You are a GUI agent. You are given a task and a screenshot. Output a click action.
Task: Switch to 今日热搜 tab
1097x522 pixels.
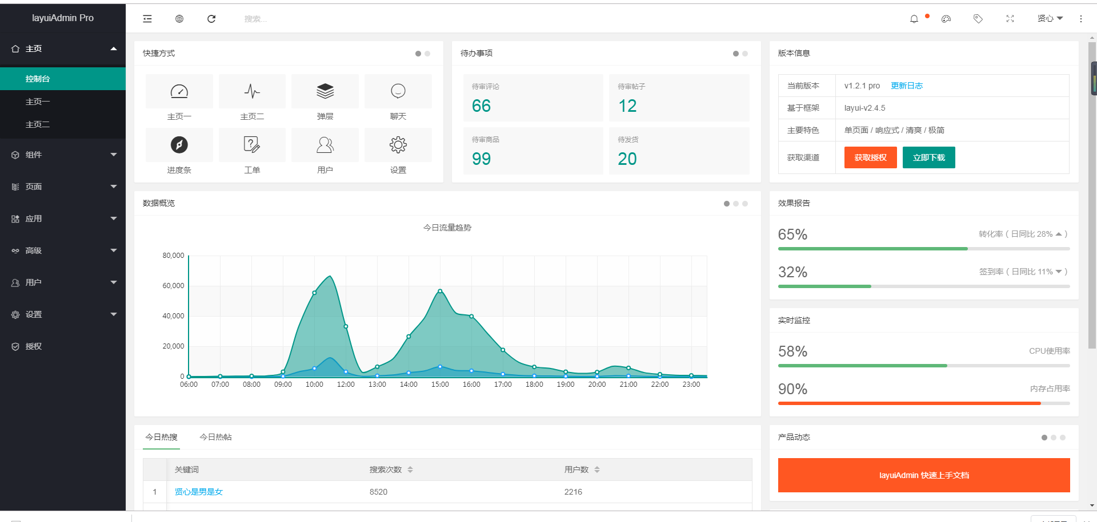point(161,437)
